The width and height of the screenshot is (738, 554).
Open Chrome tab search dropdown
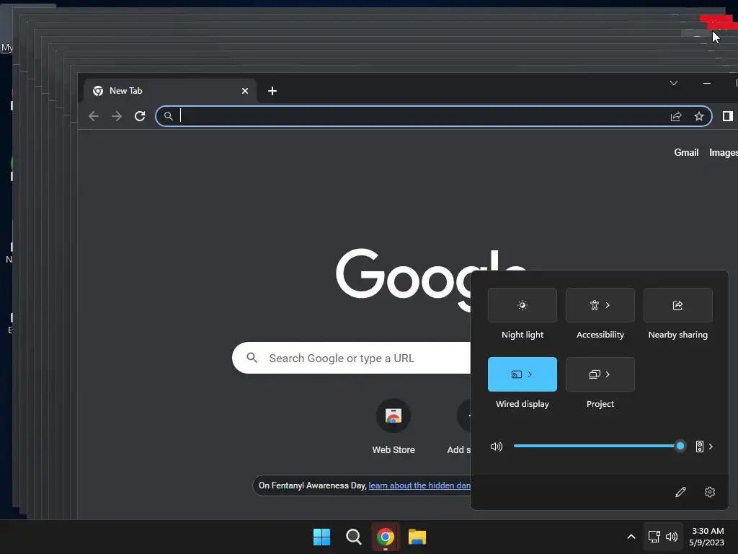674,83
